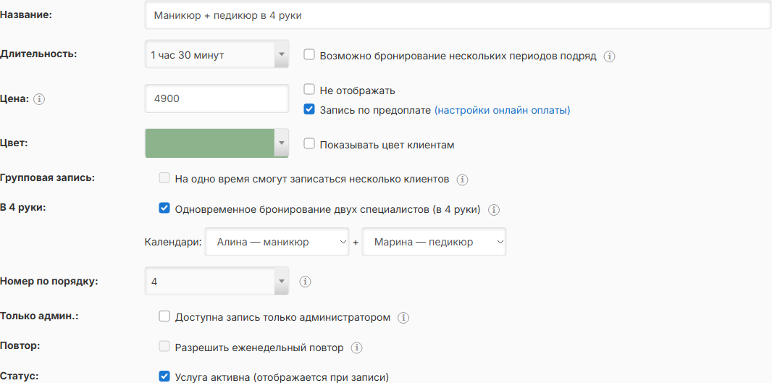Click info icon next to Номер по порядку
The width and height of the screenshot is (772, 383).
[306, 282]
